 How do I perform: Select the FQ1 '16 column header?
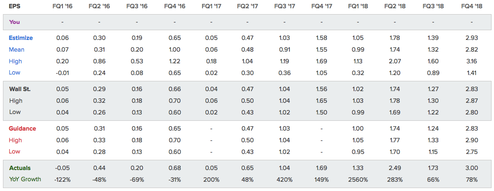click(62, 6)
